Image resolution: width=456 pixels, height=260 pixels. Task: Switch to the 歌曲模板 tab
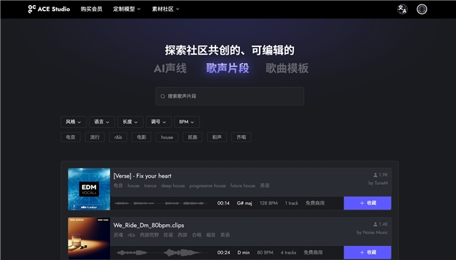[x=287, y=68]
